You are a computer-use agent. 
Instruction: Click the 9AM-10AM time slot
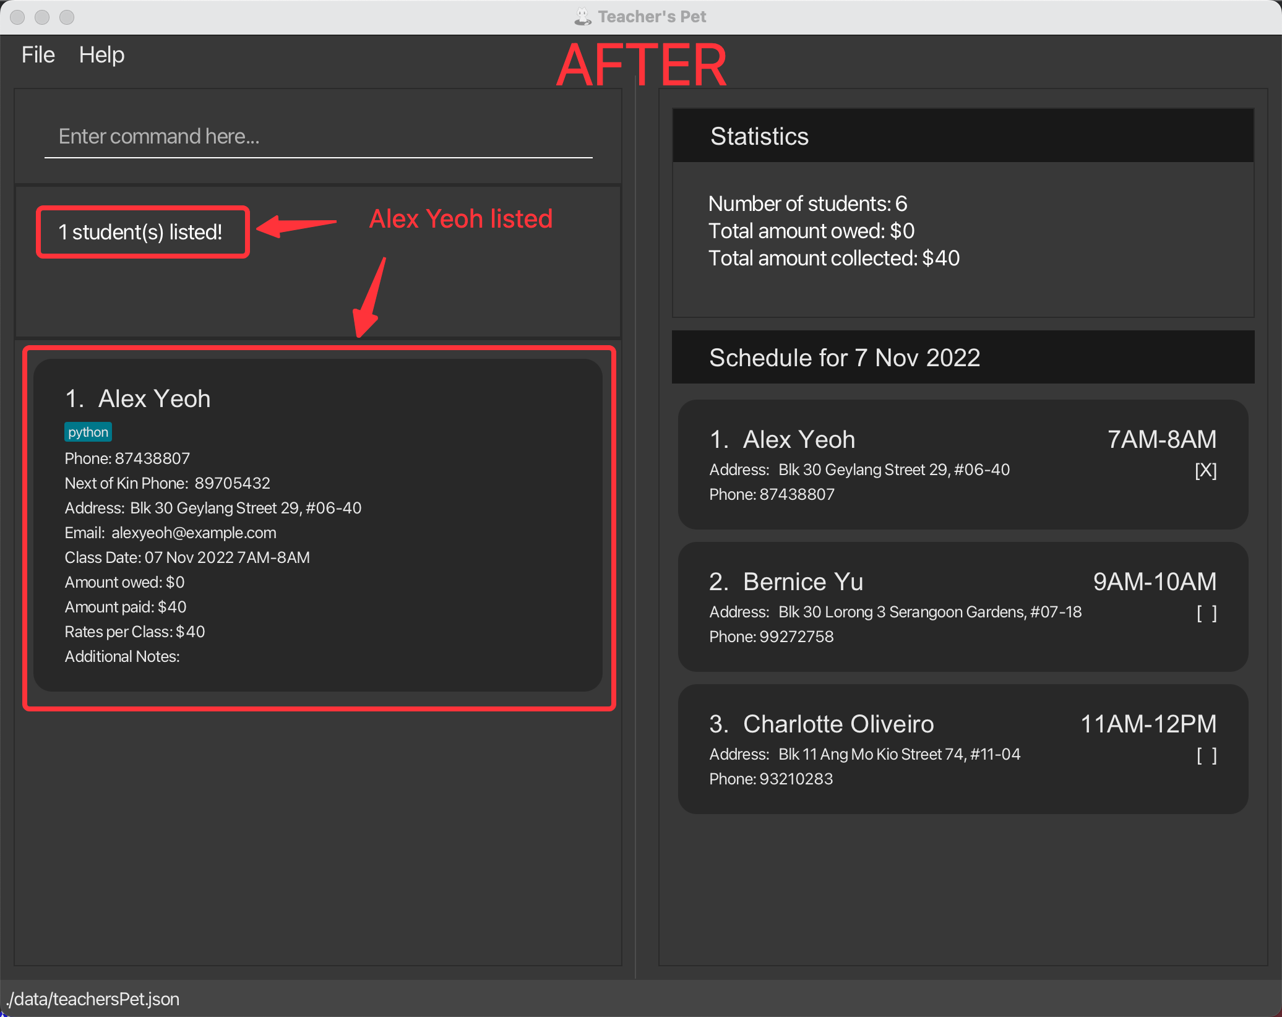tap(1155, 581)
